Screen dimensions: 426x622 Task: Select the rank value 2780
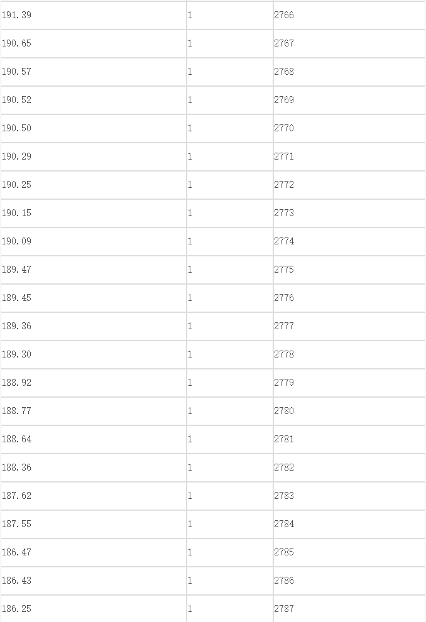click(284, 411)
